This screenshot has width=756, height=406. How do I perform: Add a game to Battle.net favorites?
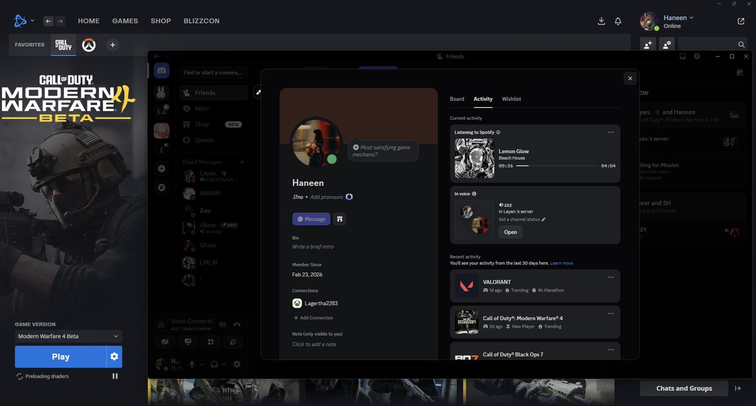click(x=112, y=45)
